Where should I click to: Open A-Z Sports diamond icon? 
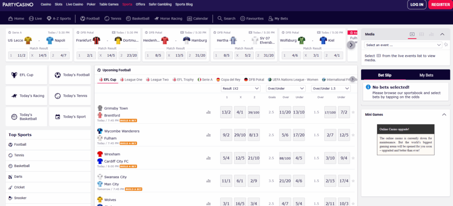coord(49,19)
